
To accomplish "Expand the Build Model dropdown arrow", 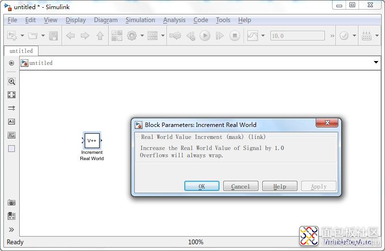I will [x=377, y=36].
